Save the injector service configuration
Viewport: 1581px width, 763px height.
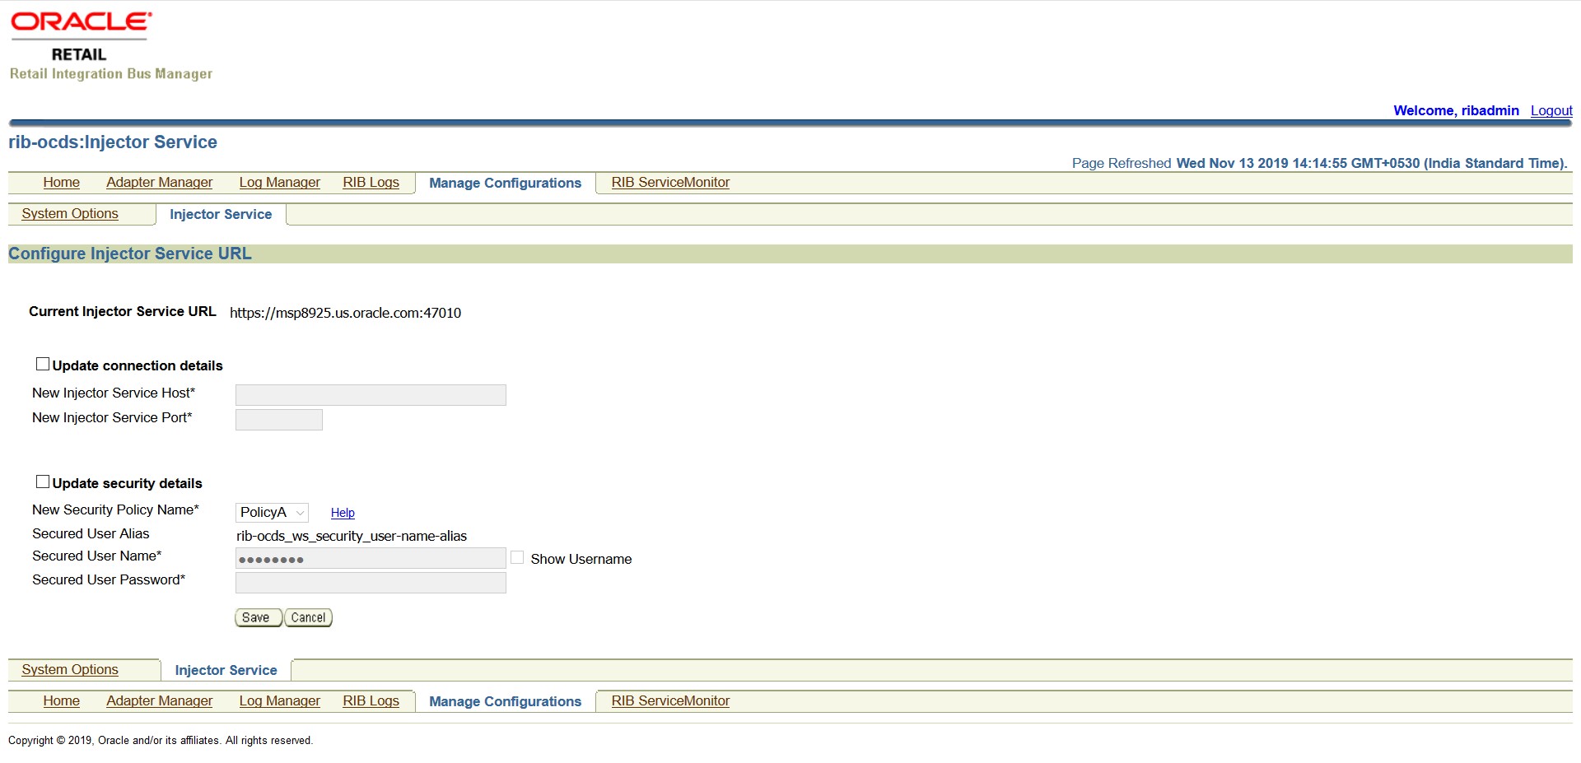pos(259,617)
